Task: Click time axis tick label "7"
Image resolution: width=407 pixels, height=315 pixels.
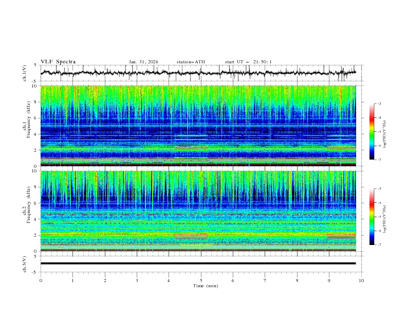Action: (x=265, y=281)
